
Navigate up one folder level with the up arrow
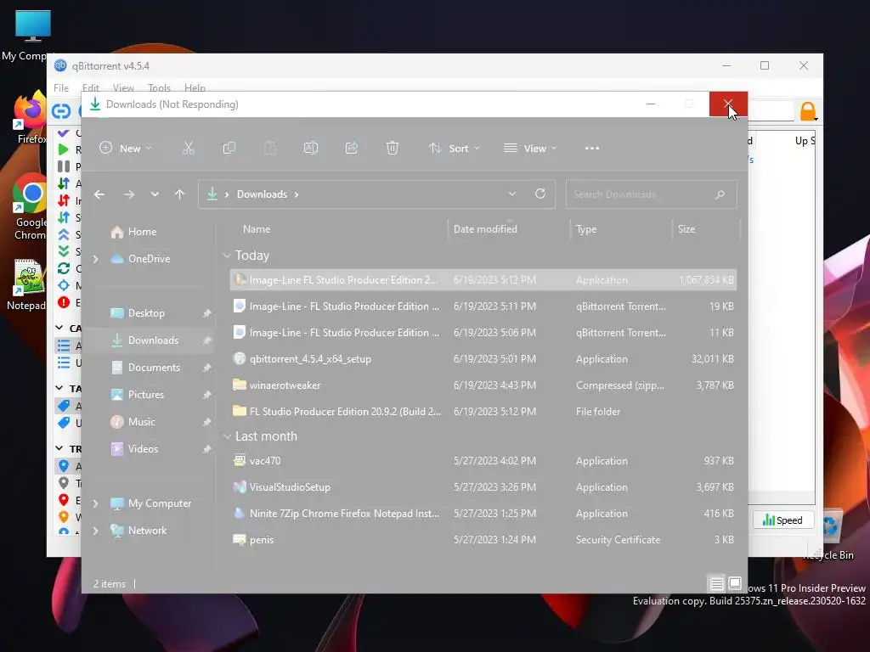(x=179, y=194)
